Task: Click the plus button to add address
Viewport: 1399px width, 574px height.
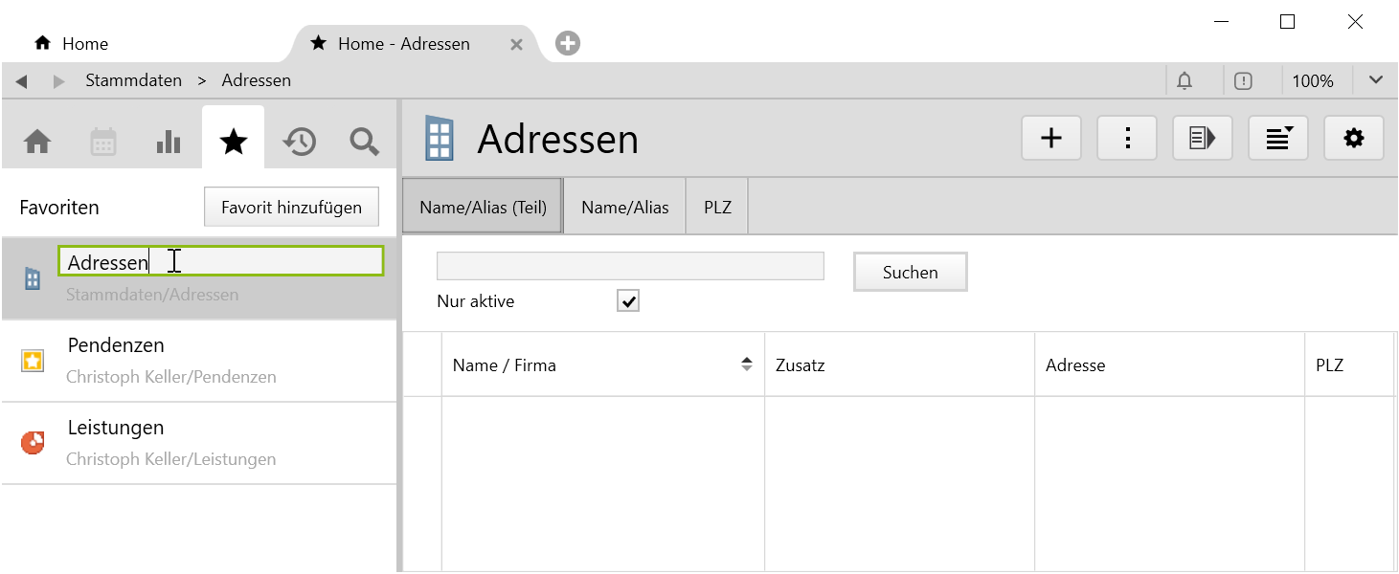Action: (x=1051, y=139)
